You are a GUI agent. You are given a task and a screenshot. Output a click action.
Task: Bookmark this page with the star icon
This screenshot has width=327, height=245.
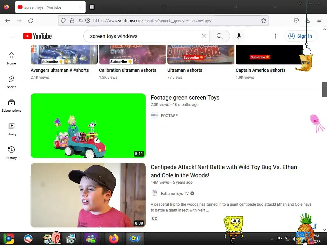tap(263, 20)
